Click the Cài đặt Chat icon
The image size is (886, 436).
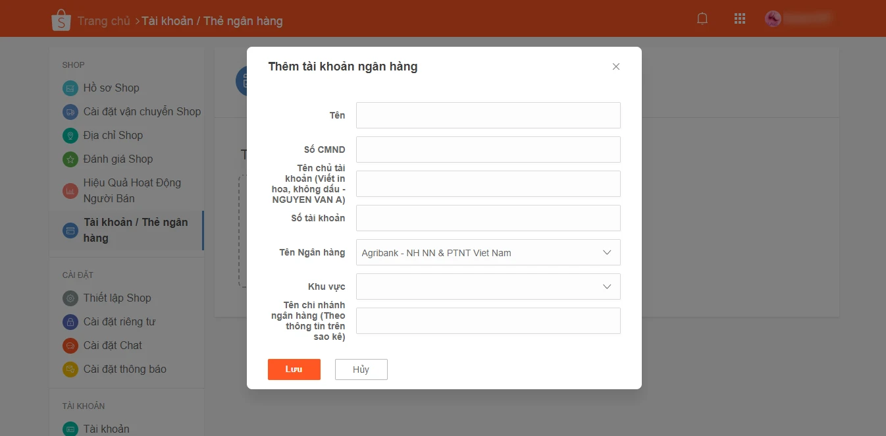pyautogui.click(x=70, y=345)
